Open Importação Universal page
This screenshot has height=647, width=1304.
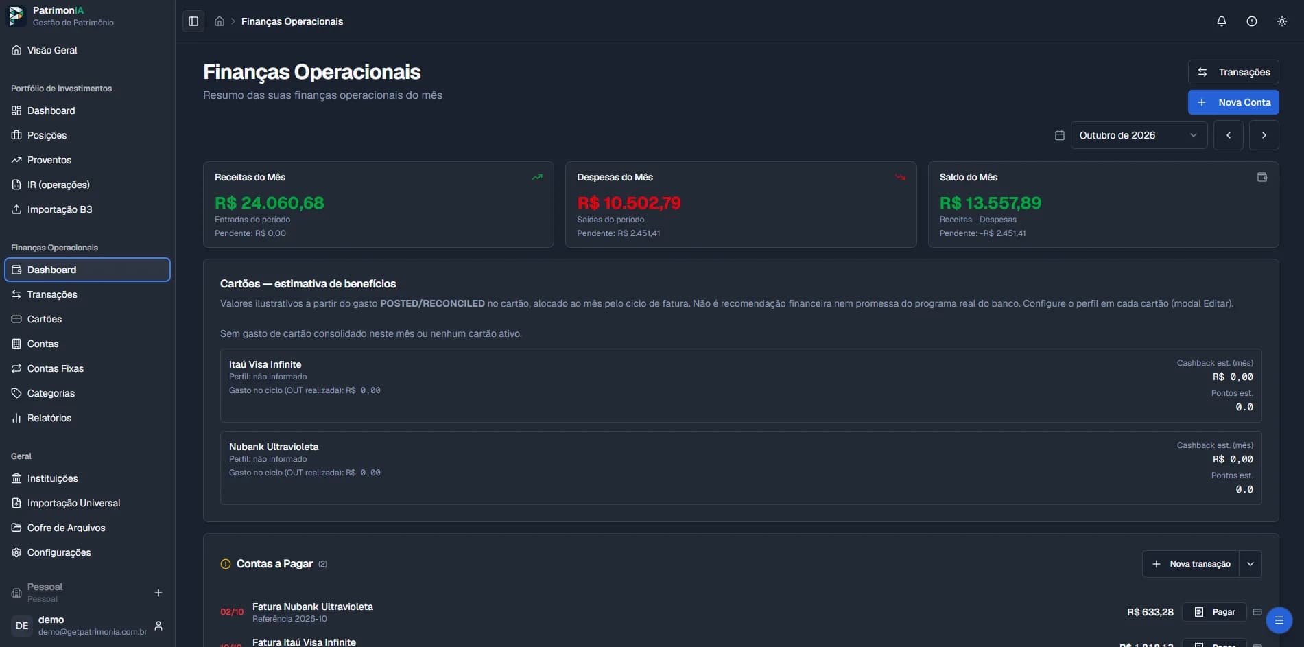point(87,503)
